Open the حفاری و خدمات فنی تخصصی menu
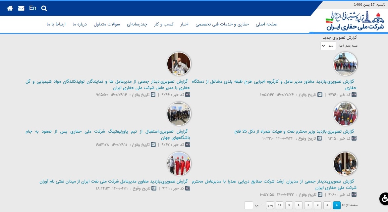The image size is (388, 212). (222, 24)
